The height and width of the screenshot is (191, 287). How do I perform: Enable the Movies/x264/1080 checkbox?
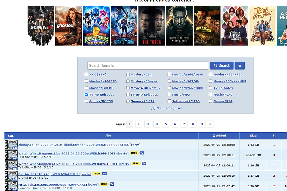[x=169, y=75]
